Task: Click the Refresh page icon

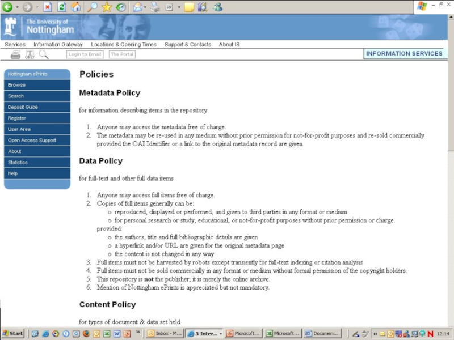Action: [62, 7]
